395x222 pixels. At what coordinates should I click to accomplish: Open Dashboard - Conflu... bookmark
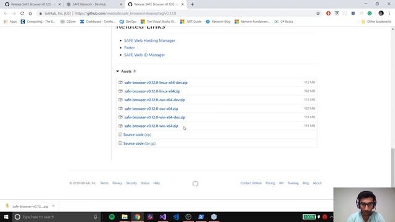(98, 22)
